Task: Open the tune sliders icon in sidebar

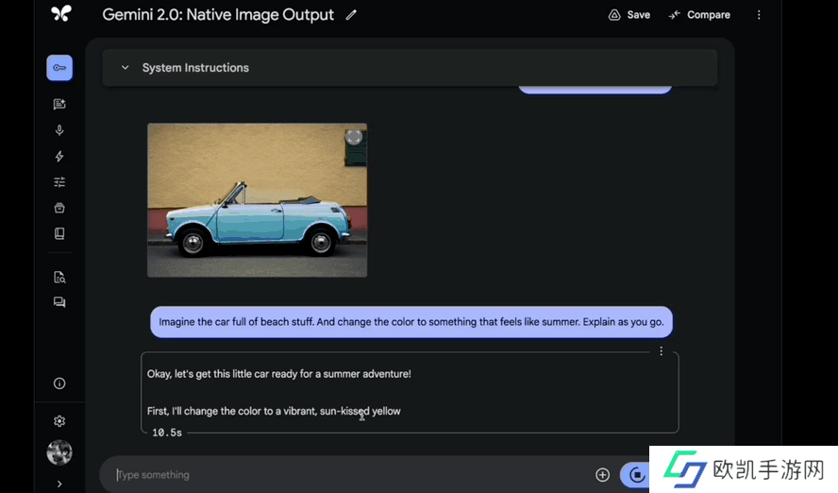Action: [59, 182]
